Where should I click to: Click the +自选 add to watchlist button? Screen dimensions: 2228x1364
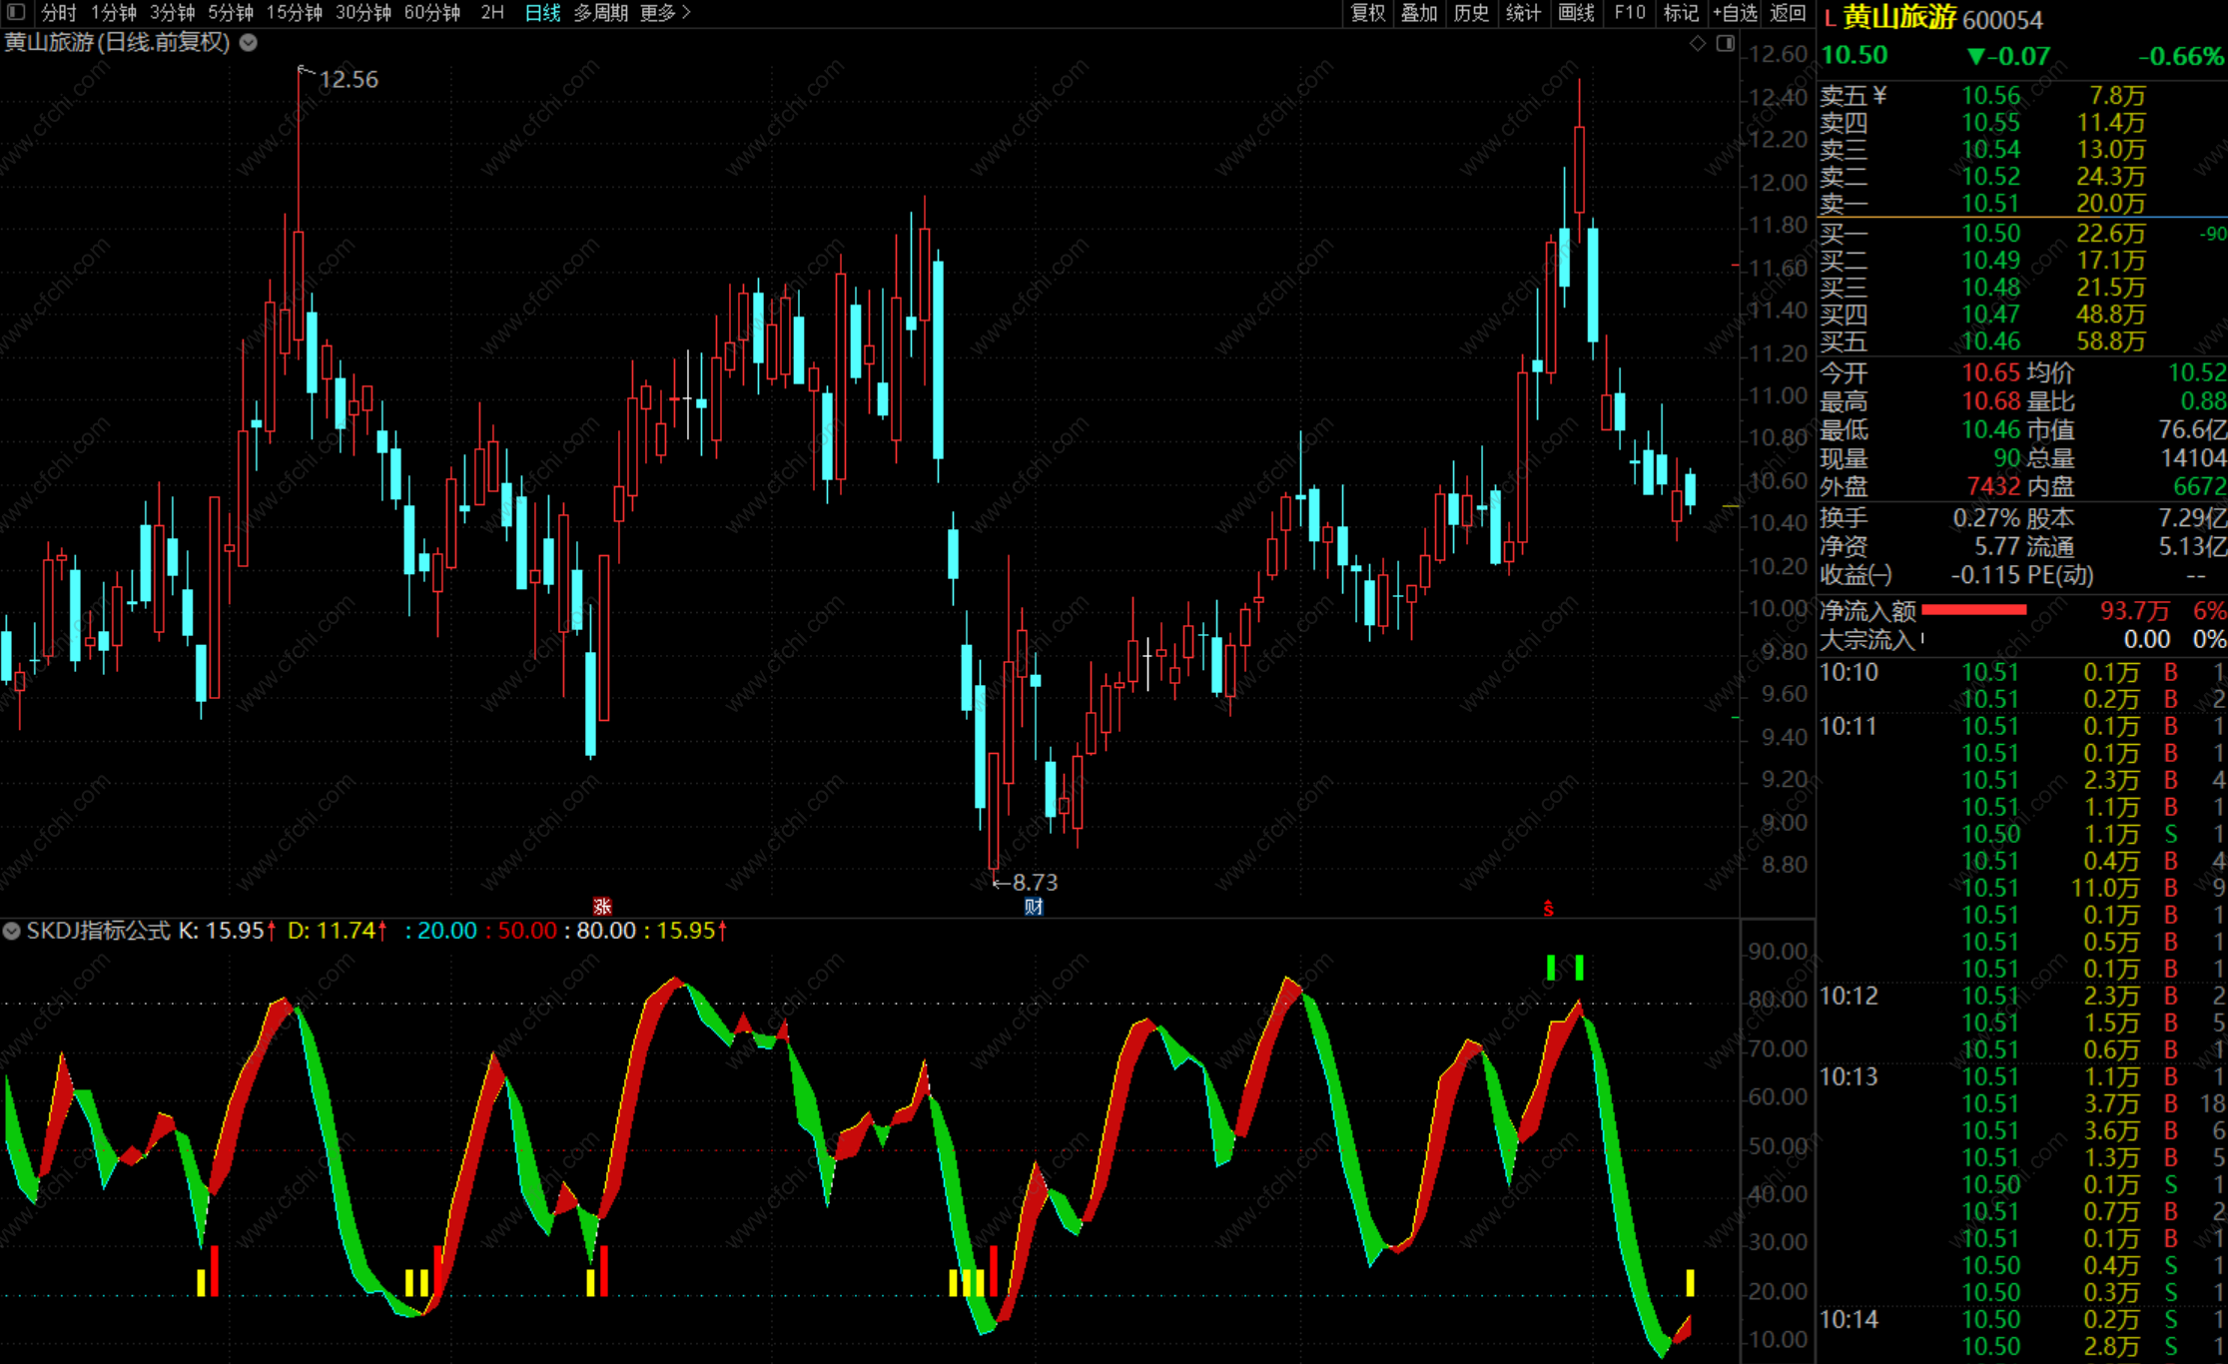pyautogui.click(x=1735, y=12)
